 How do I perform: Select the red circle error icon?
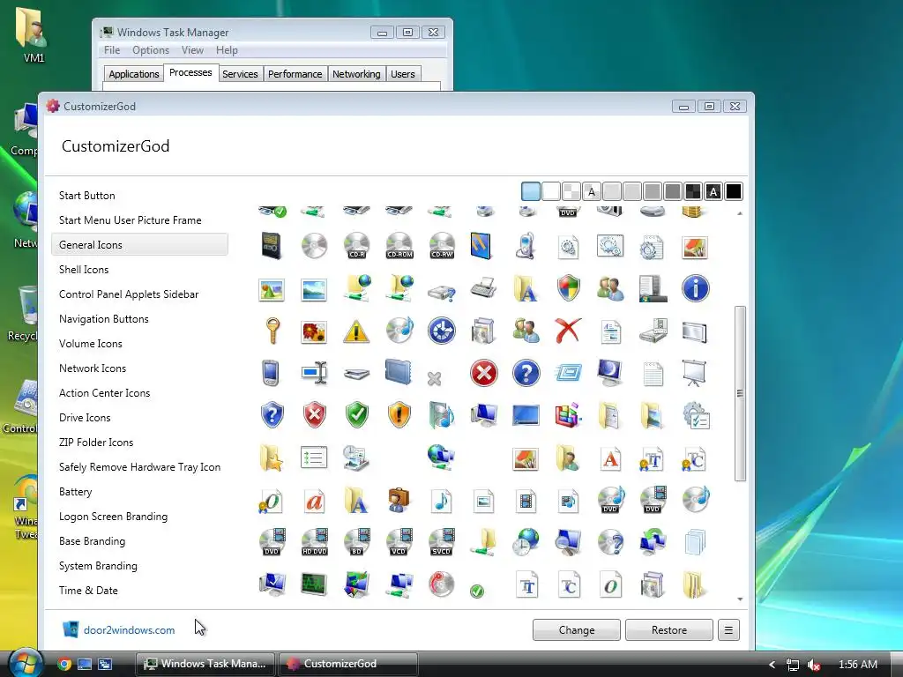(484, 373)
